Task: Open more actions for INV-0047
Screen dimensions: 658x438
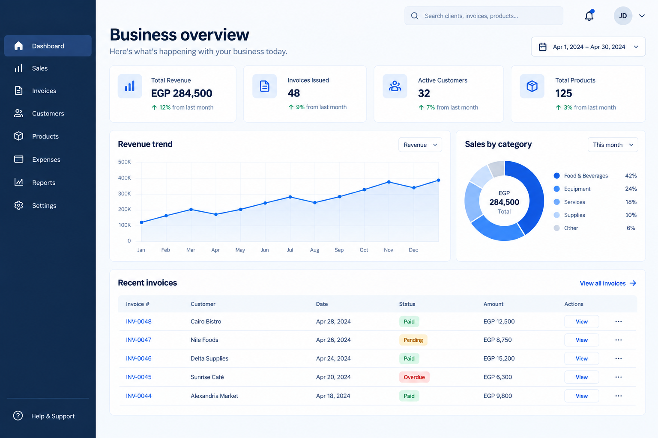Action: pos(619,340)
